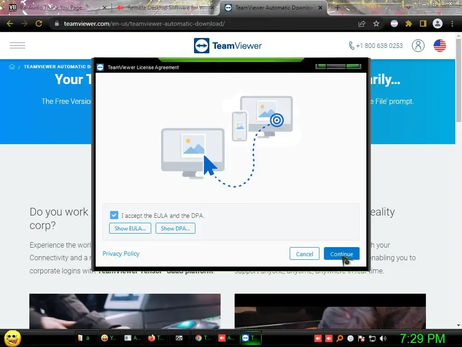
Task: Go to home via breadcrumb house icon
Action: coord(12,67)
